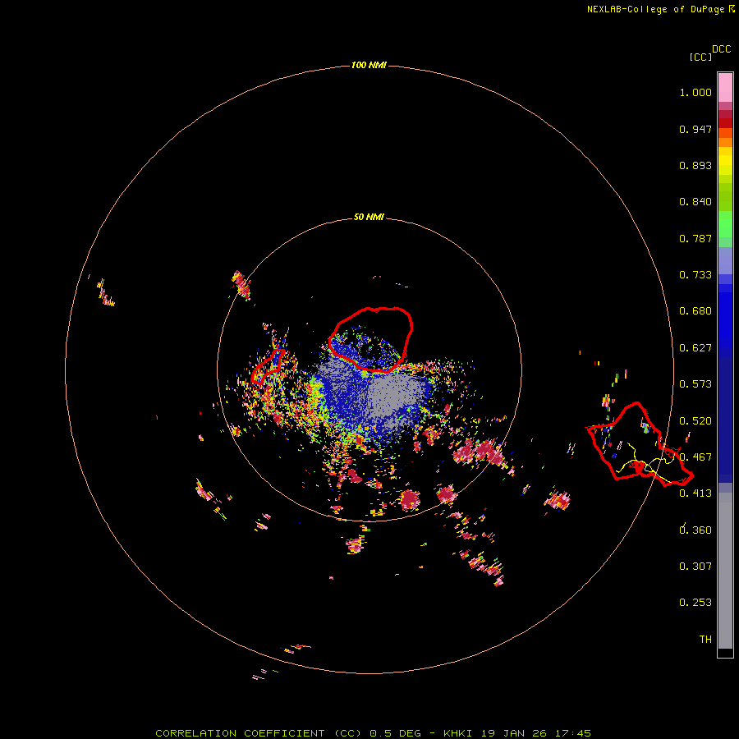
Task: Click the 0.253 legend value
Action: (x=695, y=603)
